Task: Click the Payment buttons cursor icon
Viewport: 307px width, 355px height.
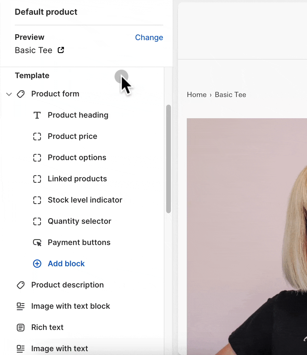Action: (37, 243)
